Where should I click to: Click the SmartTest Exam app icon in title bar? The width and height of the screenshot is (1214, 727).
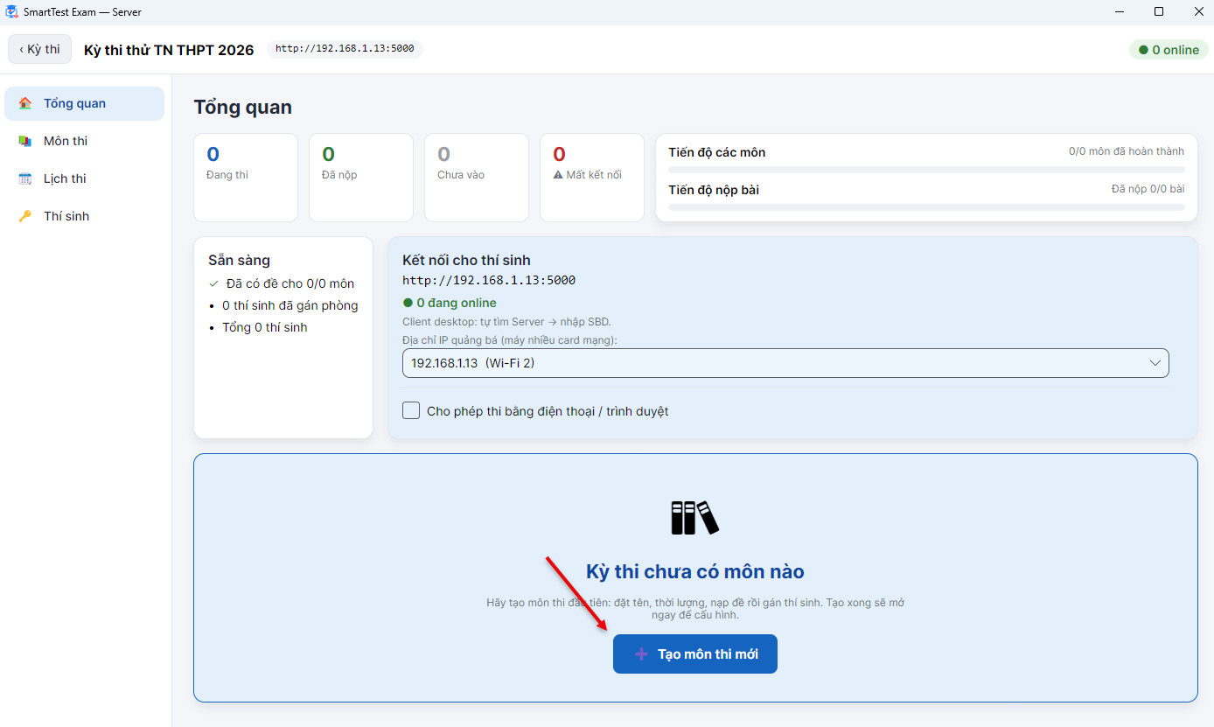point(12,12)
